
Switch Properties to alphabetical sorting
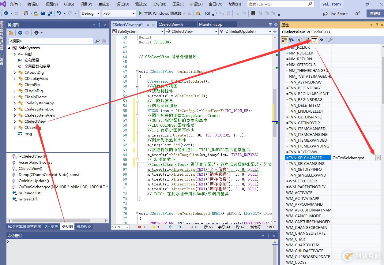pyautogui.click(x=292, y=40)
